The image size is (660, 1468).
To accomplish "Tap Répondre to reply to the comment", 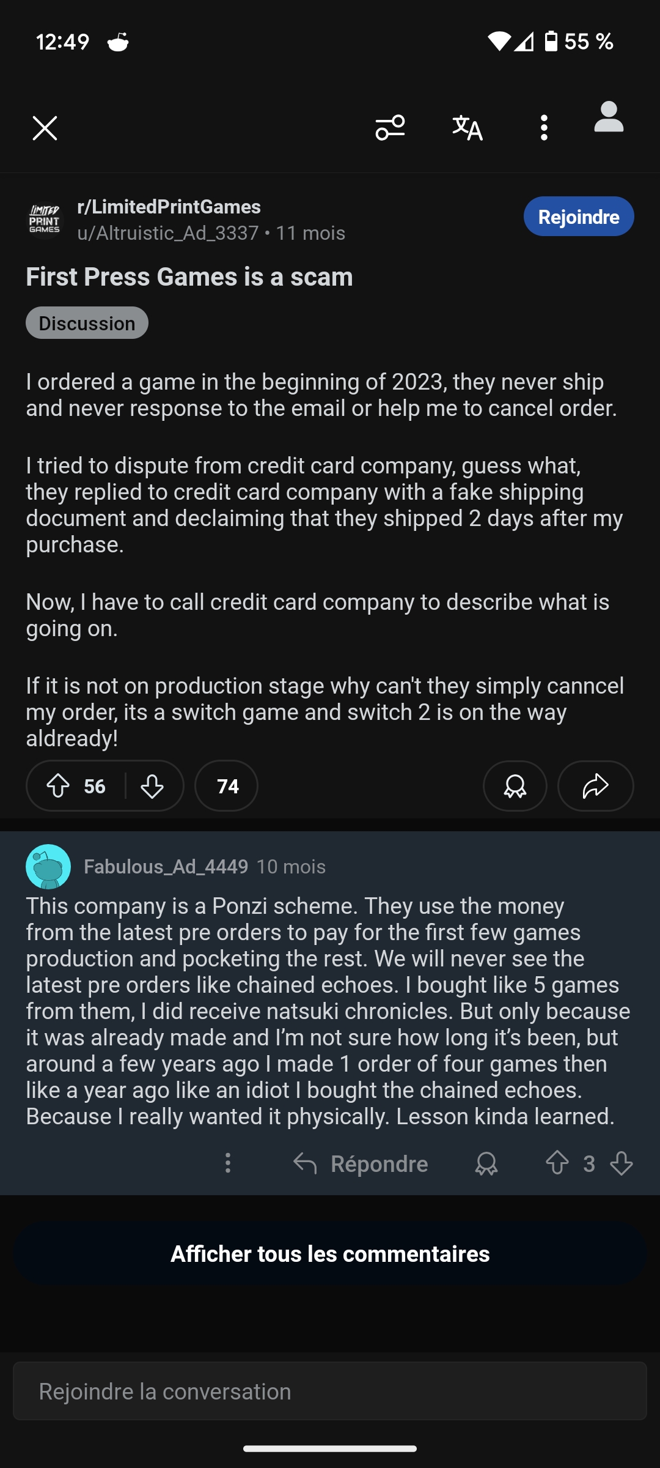I will point(361,1163).
